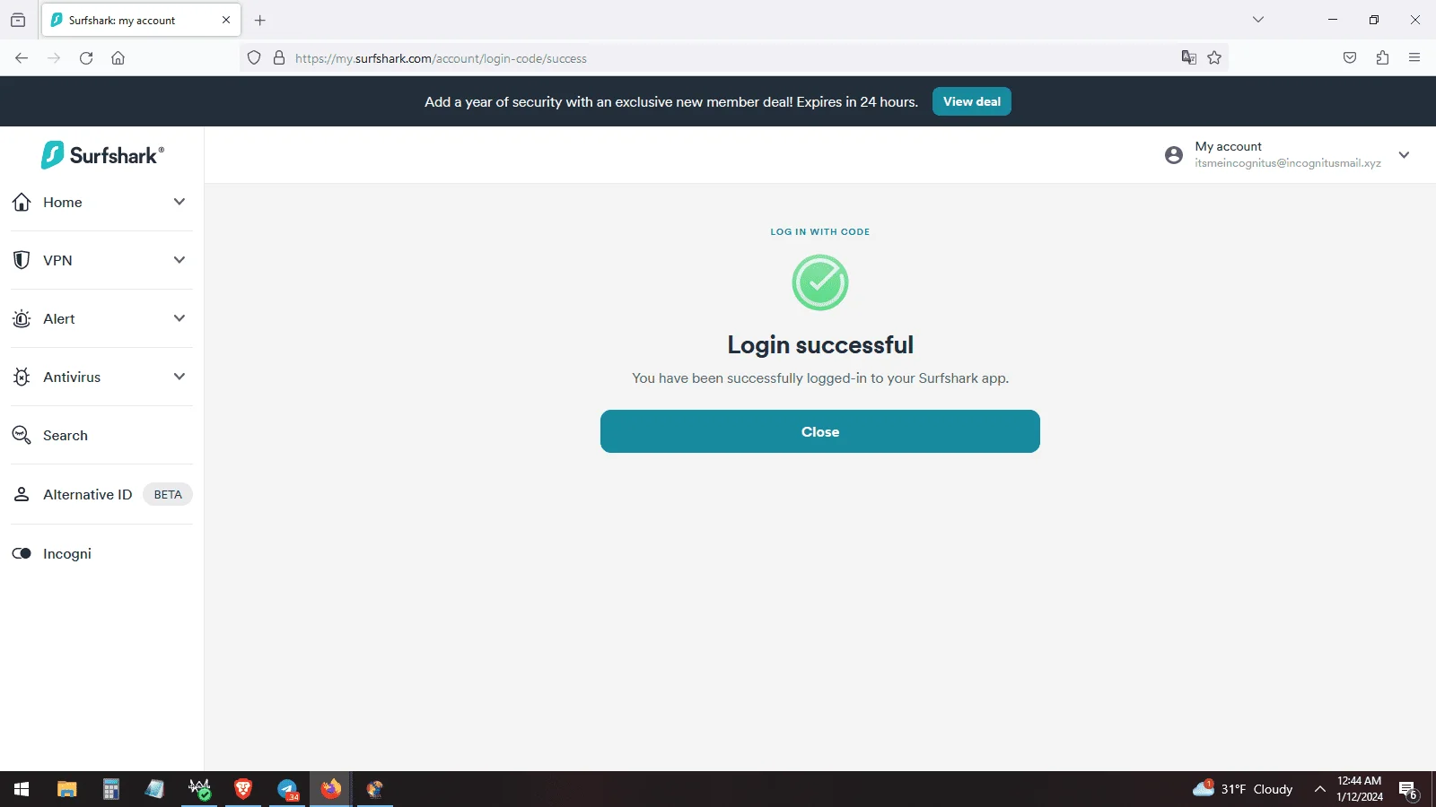Click the Alternative ID person icon
The image size is (1436, 807).
pyautogui.click(x=22, y=494)
